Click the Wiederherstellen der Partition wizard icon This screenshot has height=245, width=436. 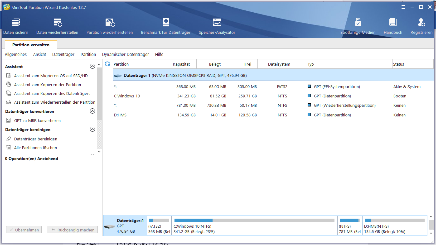pyautogui.click(x=8, y=102)
